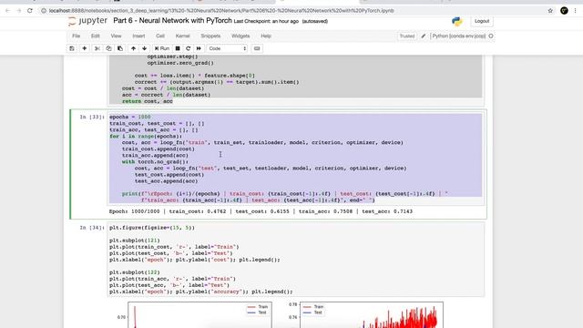The image size is (583, 328).
Task: Restart kernel and run all cells icon
Action: 199,48
